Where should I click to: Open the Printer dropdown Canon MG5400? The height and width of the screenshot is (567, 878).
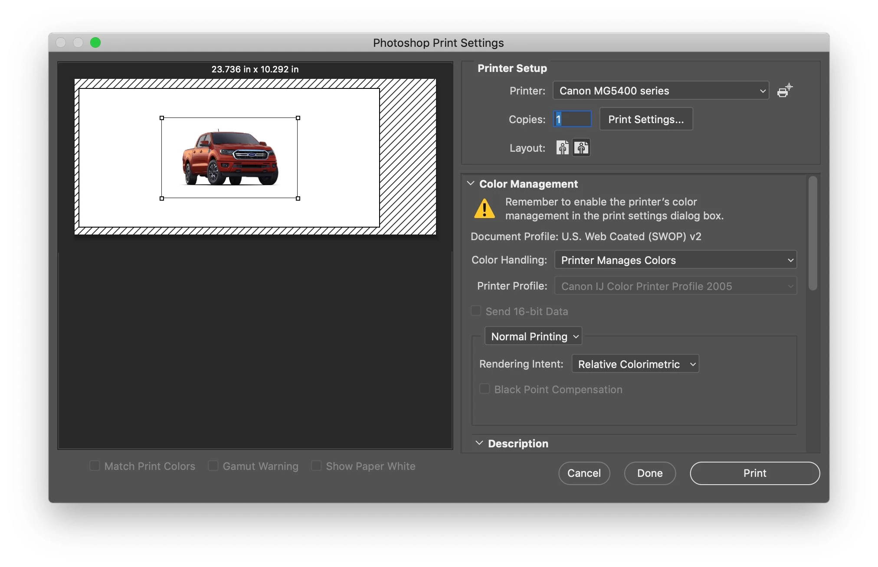tap(661, 91)
